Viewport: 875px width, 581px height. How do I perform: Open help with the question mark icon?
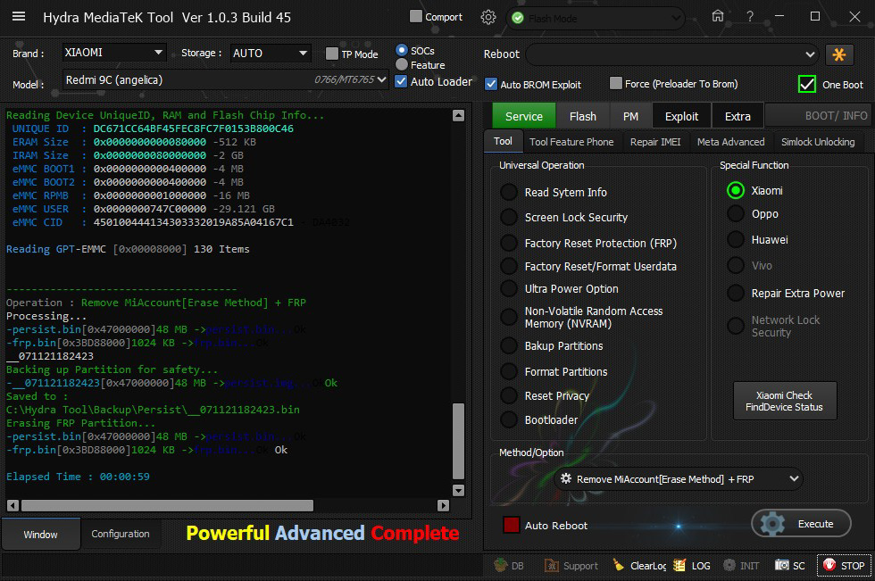coord(749,17)
